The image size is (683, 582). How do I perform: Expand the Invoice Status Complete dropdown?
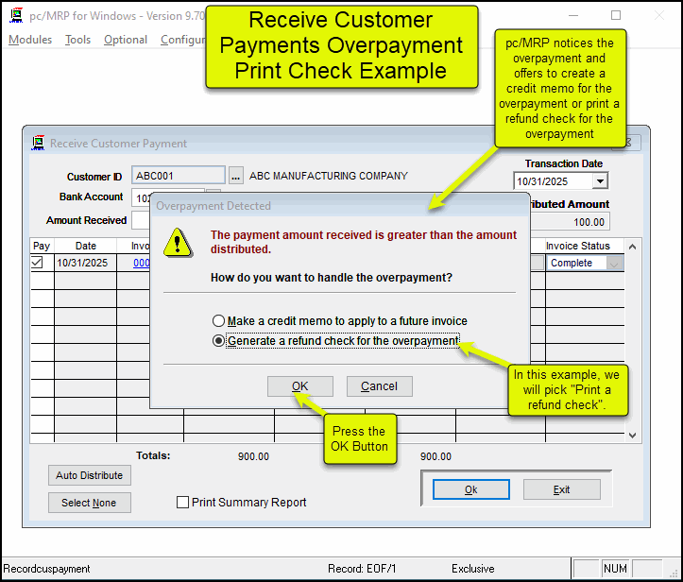pos(615,264)
